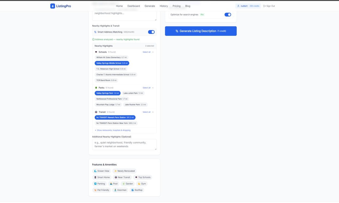Click the ListingPro logo icon
Viewport: 339px width, 203px height.
click(53, 6)
